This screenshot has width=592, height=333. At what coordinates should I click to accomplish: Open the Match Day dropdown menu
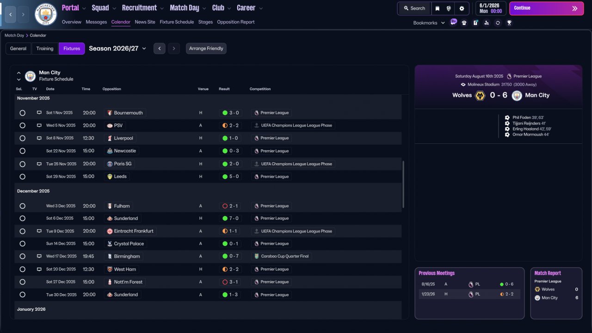click(188, 8)
